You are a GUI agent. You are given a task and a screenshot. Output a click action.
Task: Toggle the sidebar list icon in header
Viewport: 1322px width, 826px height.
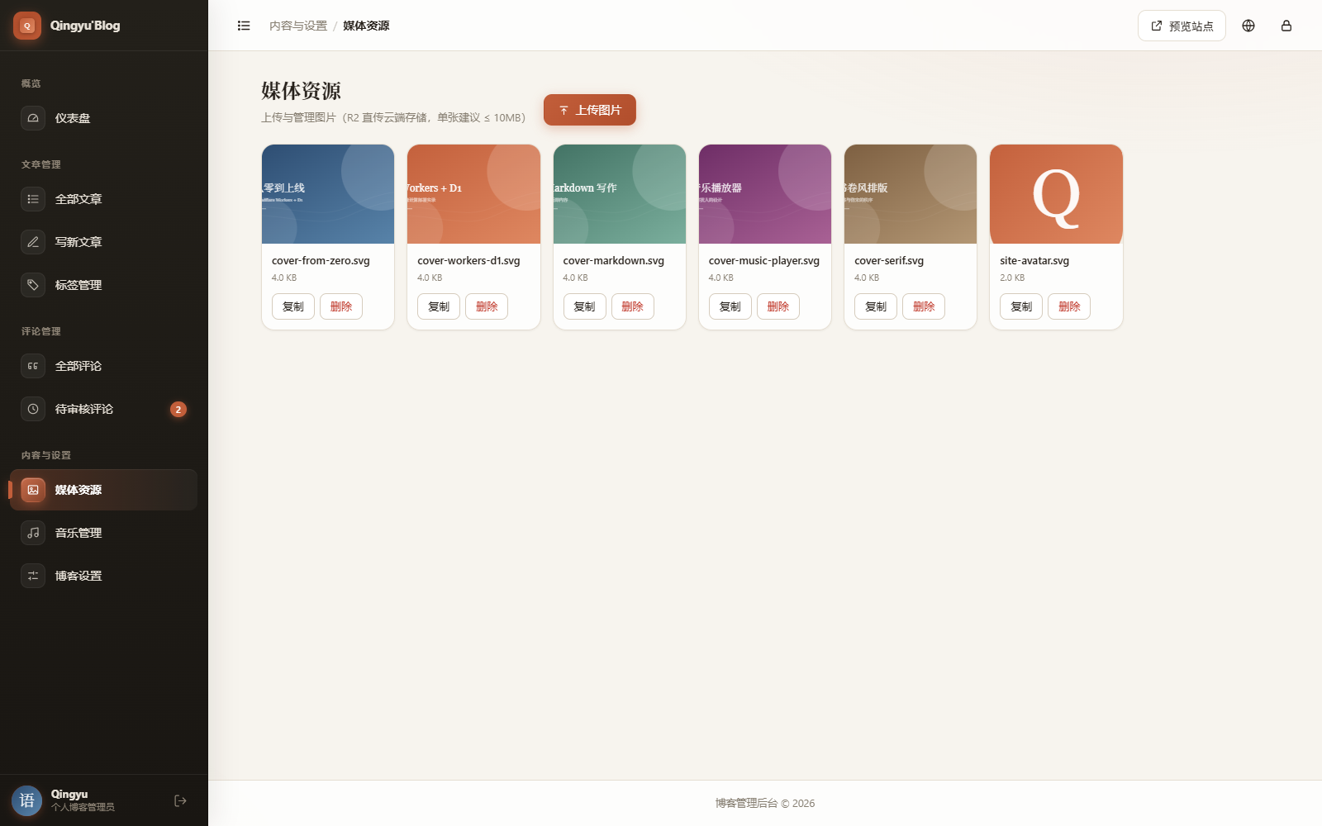tap(244, 26)
